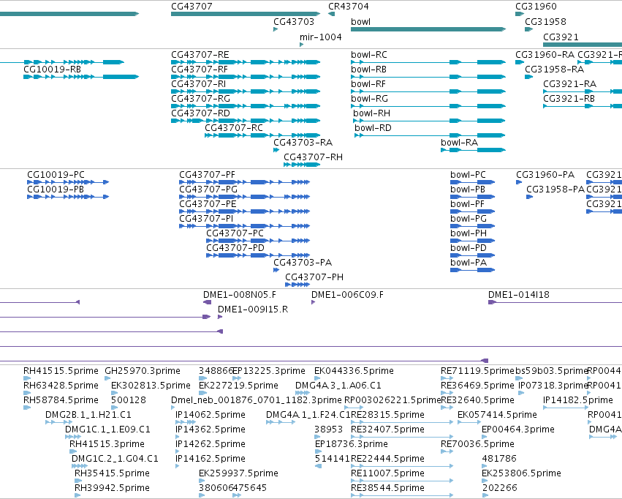622x499 pixels.
Task: Select bowl-PF protein label
Action: click(x=467, y=204)
